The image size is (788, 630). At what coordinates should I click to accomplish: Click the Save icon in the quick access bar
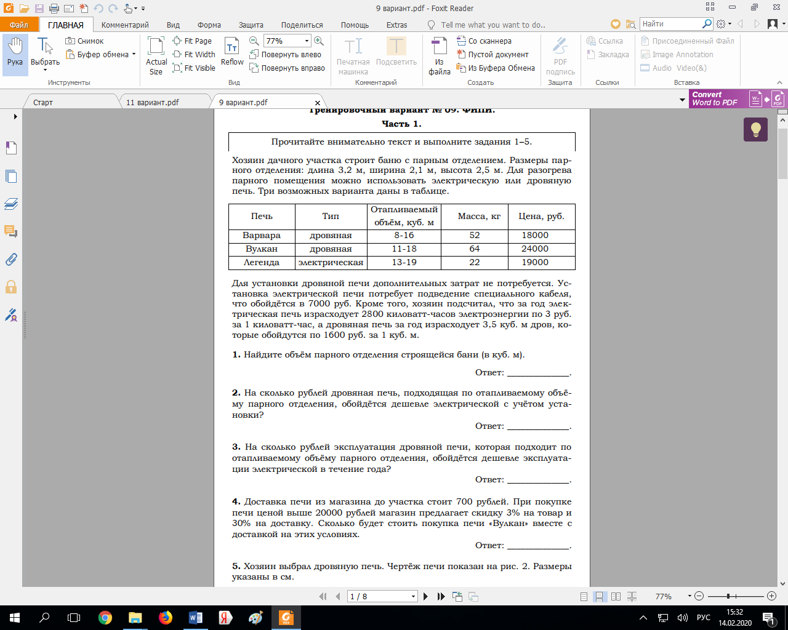click(x=39, y=9)
